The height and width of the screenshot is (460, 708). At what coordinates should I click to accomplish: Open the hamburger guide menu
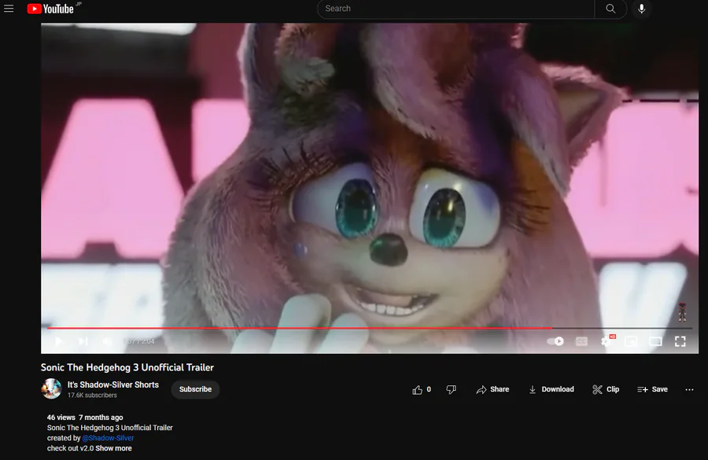(9, 9)
